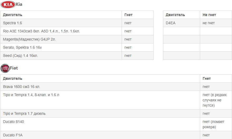This screenshot has width=232, height=139.
Task: Click the round Fiat logo icon
Action: click(x=5, y=68)
